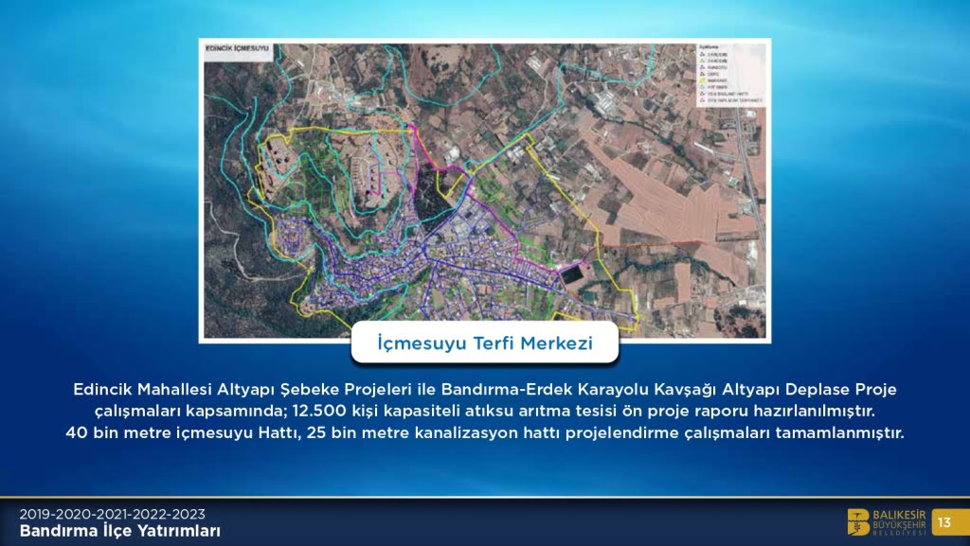Click the fourth legend entry's dark line symbol

click(x=705, y=73)
